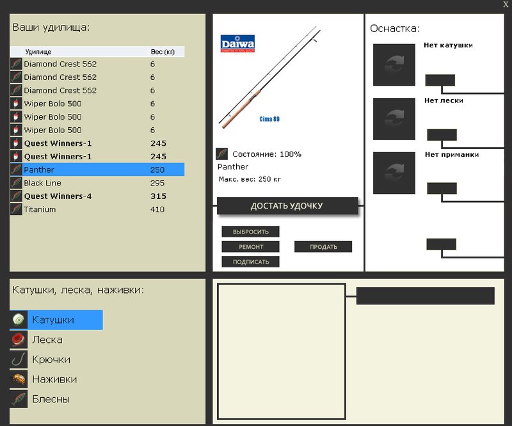The height and width of the screenshot is (426, 512).
Task: Click the spinning icon beside Black Line
Action: (x=16, y=183)
